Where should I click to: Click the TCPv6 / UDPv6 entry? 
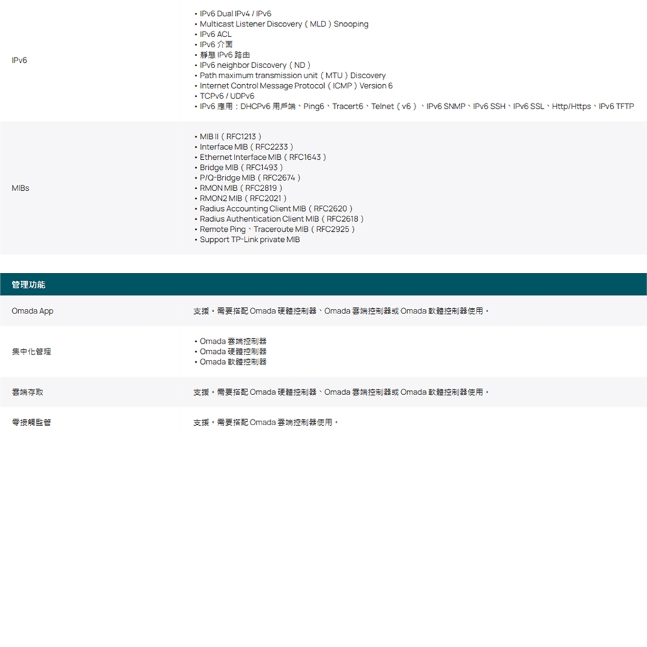[226, 96]
